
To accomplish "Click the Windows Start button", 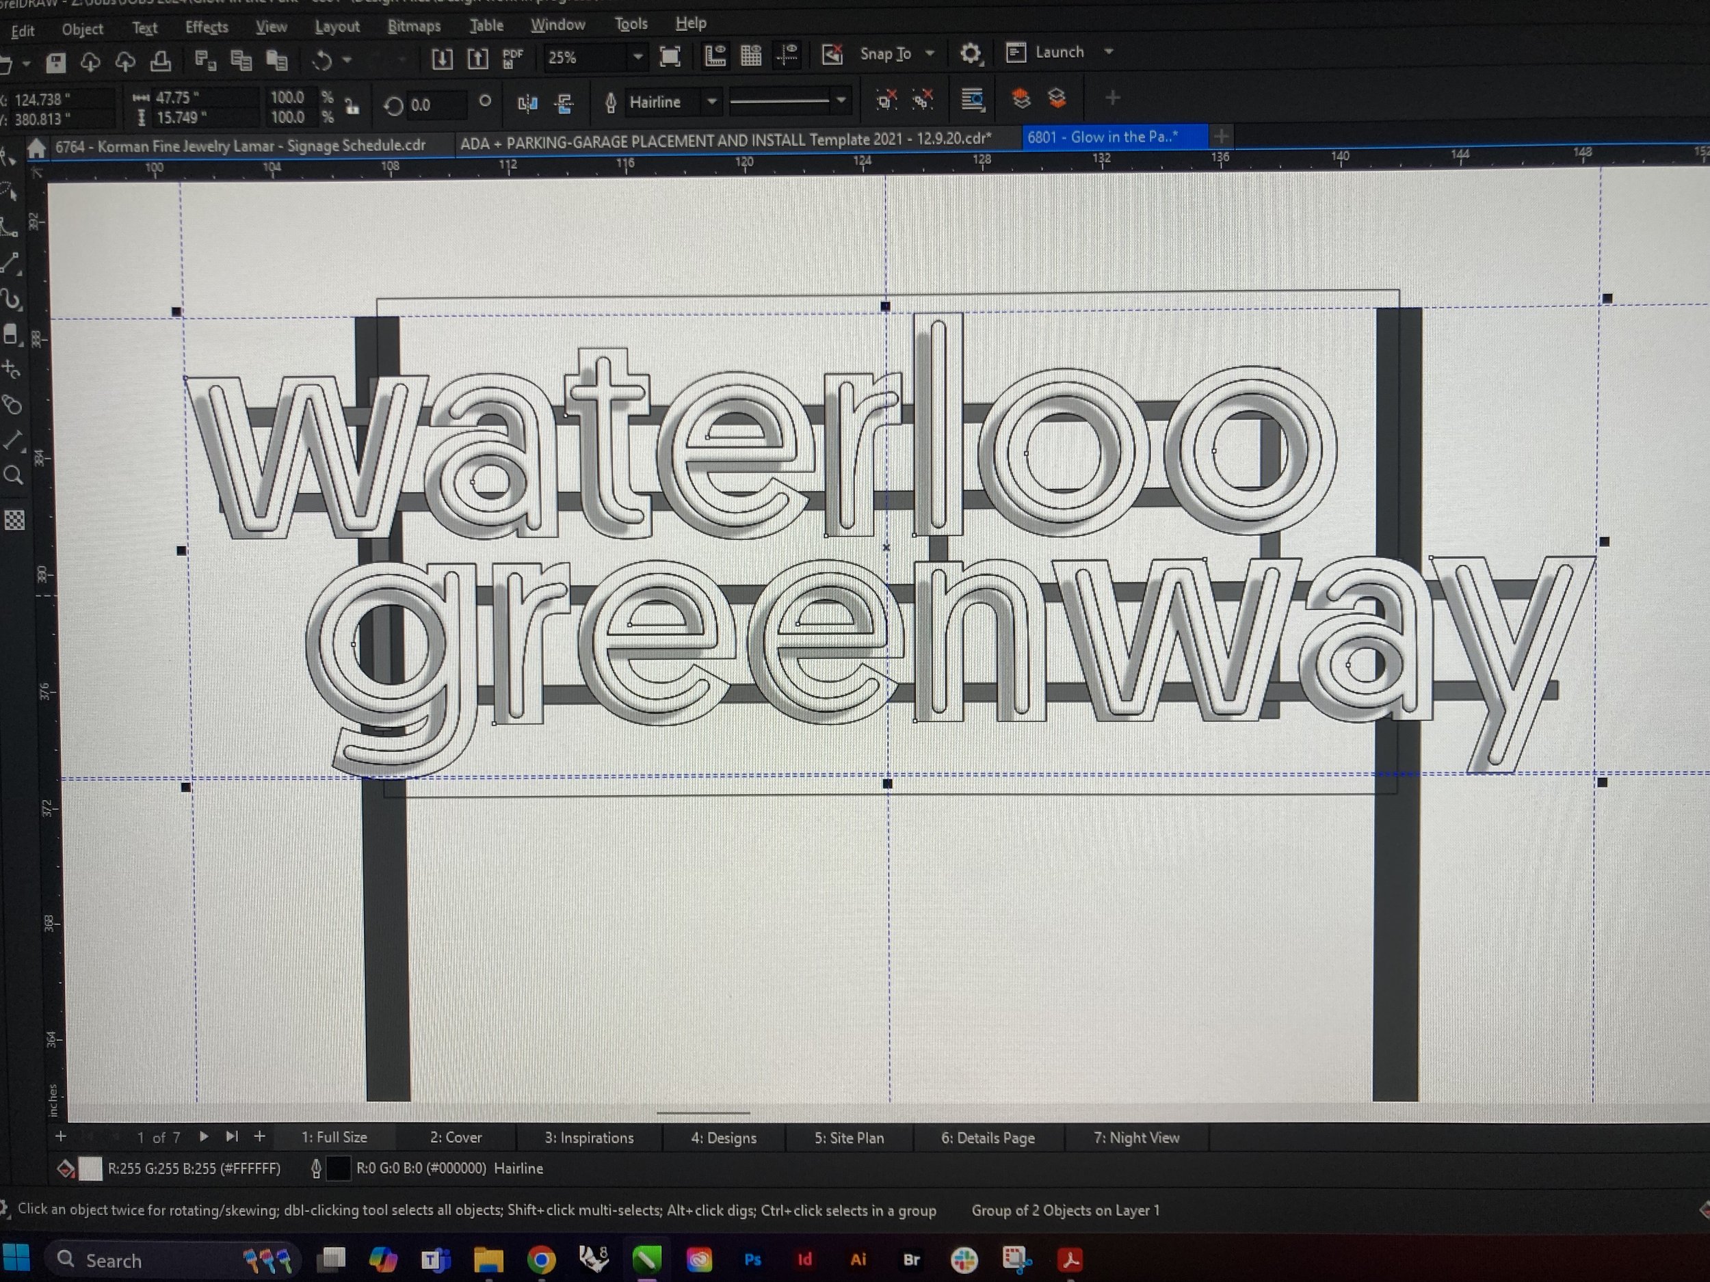I will pos(16,1257).
